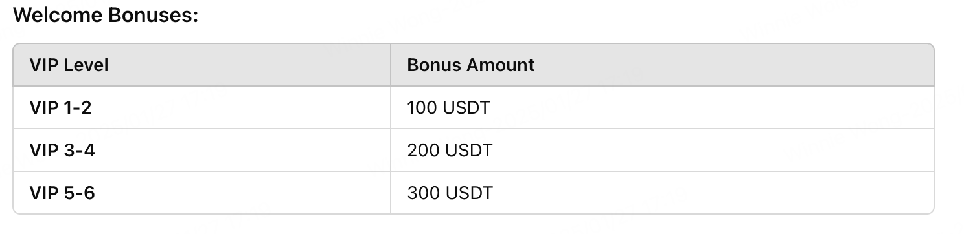The image size is (964, 234).
Task: Click the Welcome Bonuses heading
Action: (106, 16)
